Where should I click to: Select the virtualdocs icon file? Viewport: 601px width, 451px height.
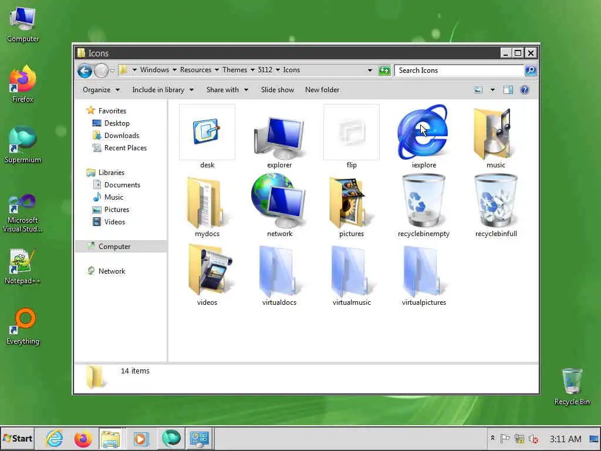(279, 271)
